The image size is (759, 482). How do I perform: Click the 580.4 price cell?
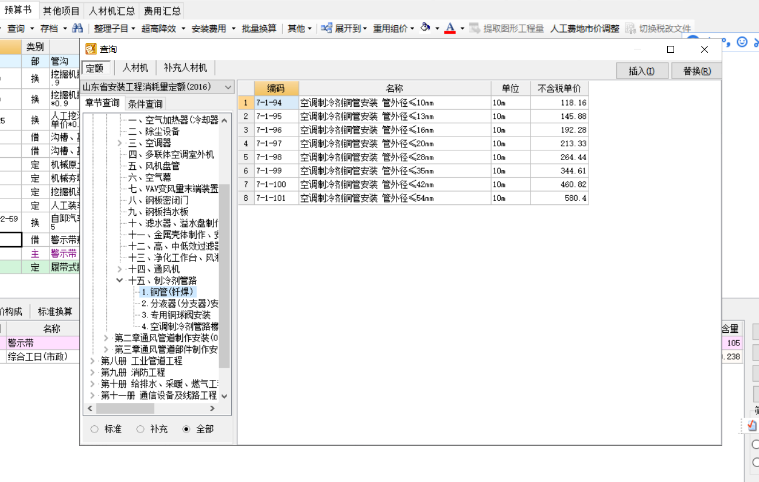[x=559, y=198]
